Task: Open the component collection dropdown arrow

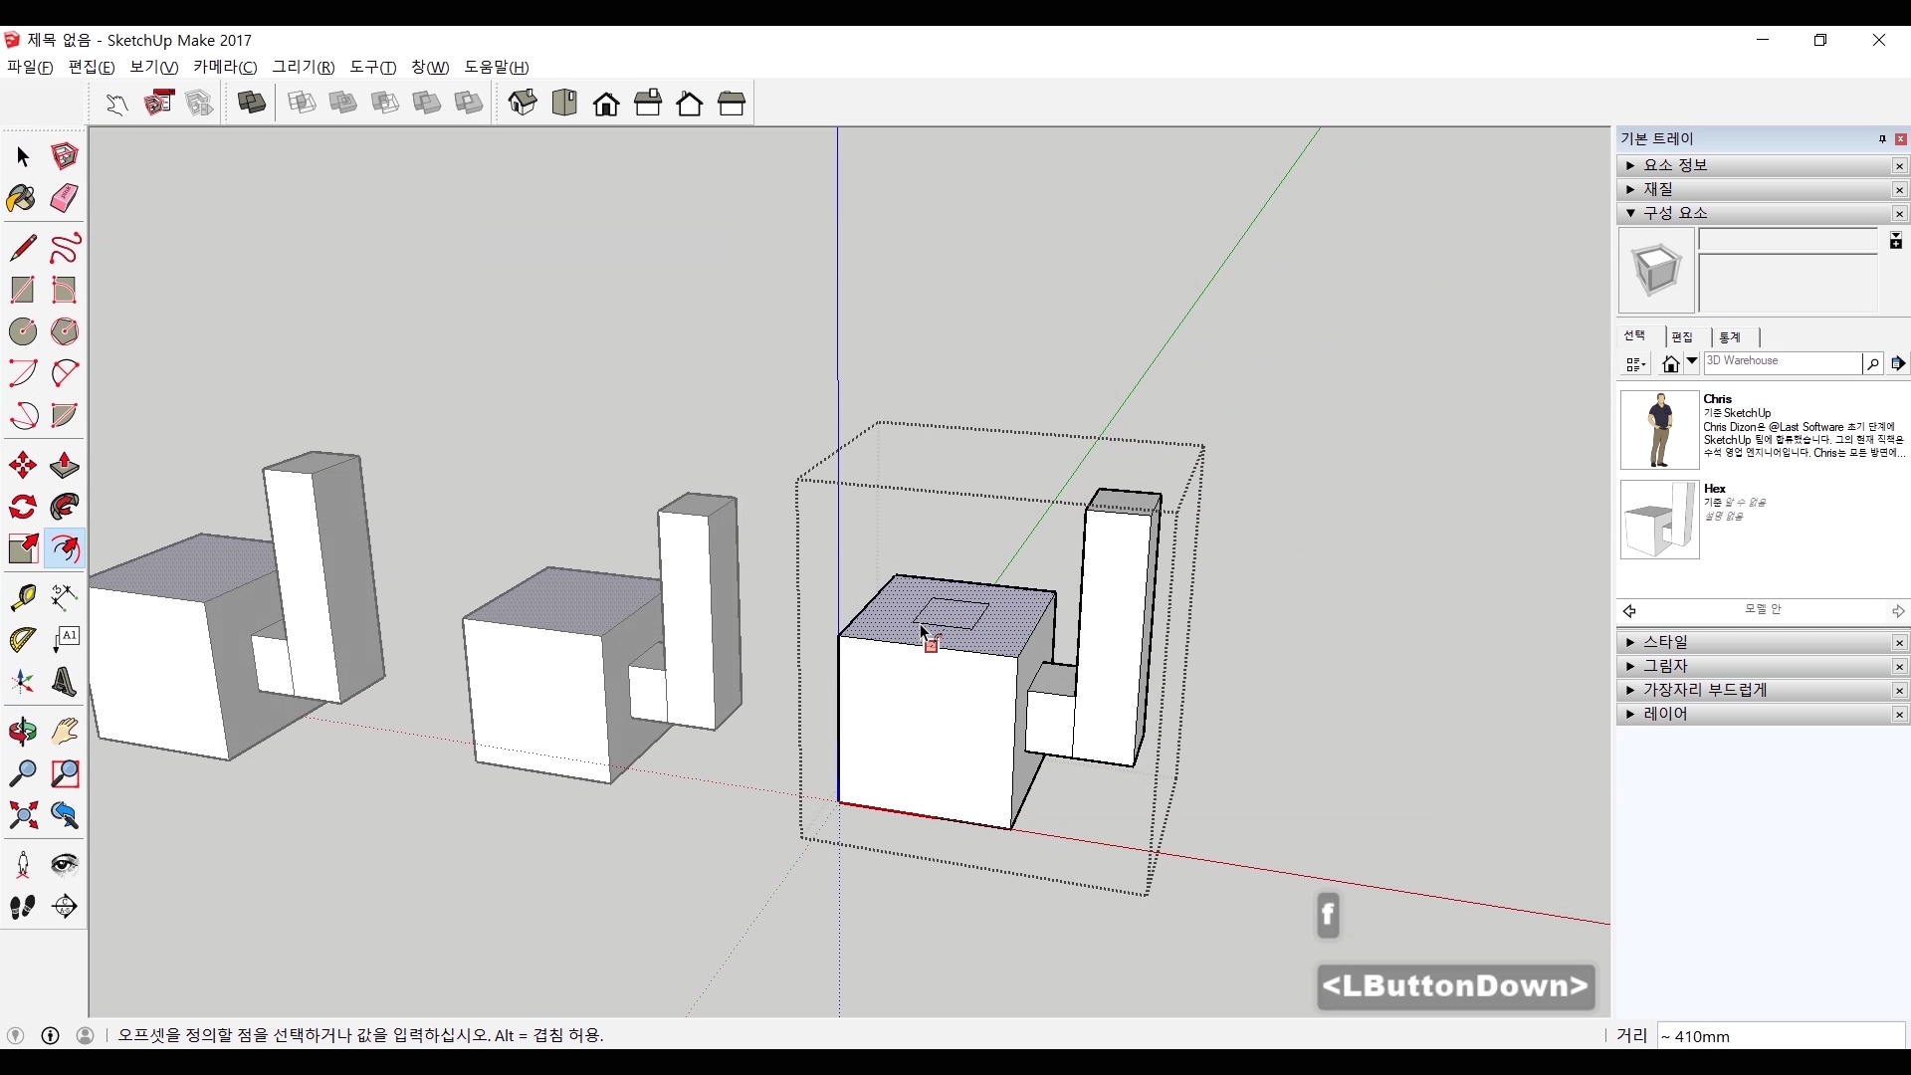Action: pos(1692,362)
